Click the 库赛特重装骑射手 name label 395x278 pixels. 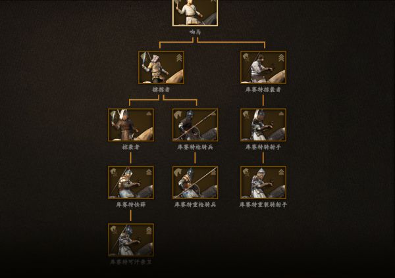pyautogui.click(x=263, y=205)
